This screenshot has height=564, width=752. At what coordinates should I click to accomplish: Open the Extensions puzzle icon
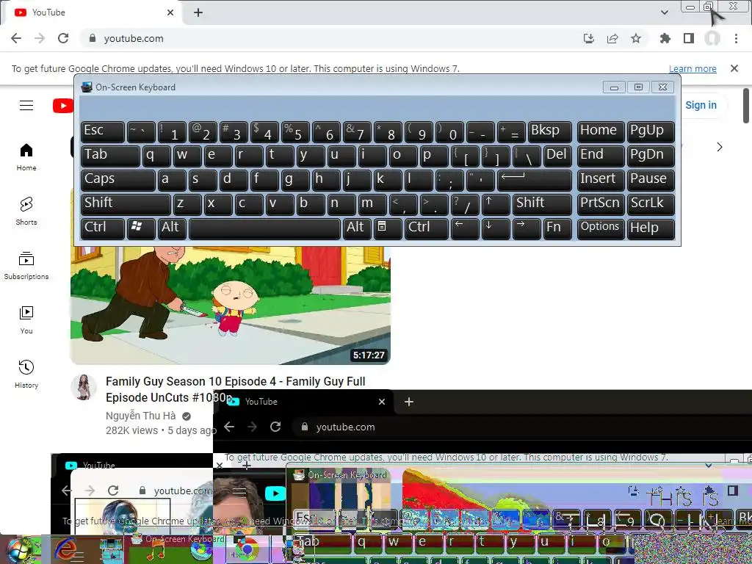click(665, 38)
